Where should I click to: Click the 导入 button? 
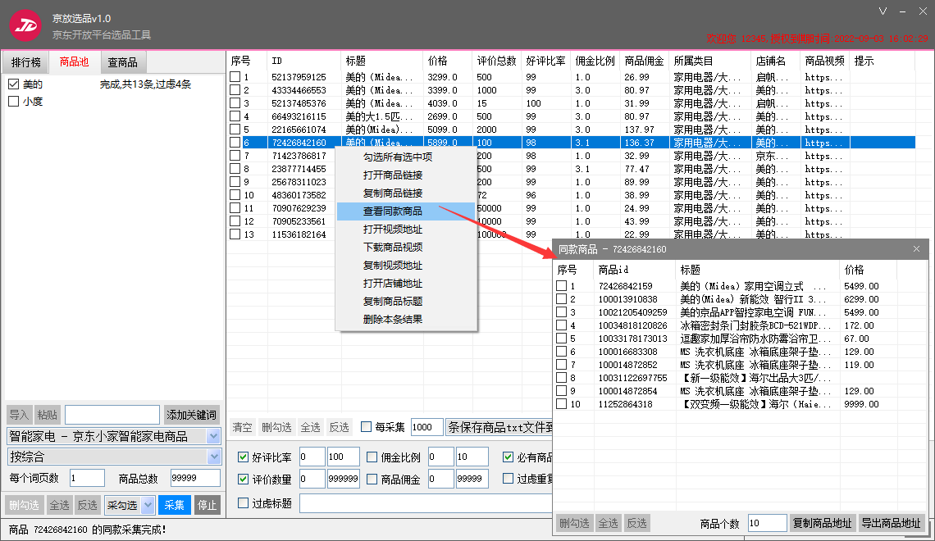pyautogui.click(x=19, y=415)
